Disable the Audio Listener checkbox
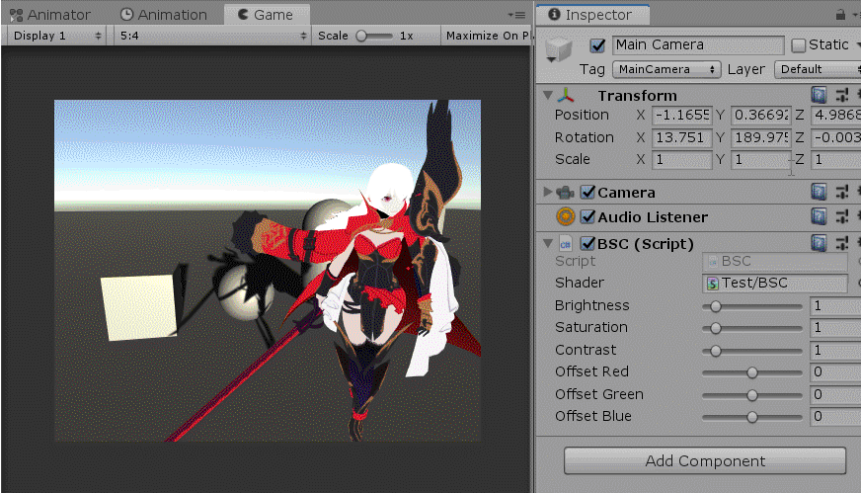 point(587,216)
